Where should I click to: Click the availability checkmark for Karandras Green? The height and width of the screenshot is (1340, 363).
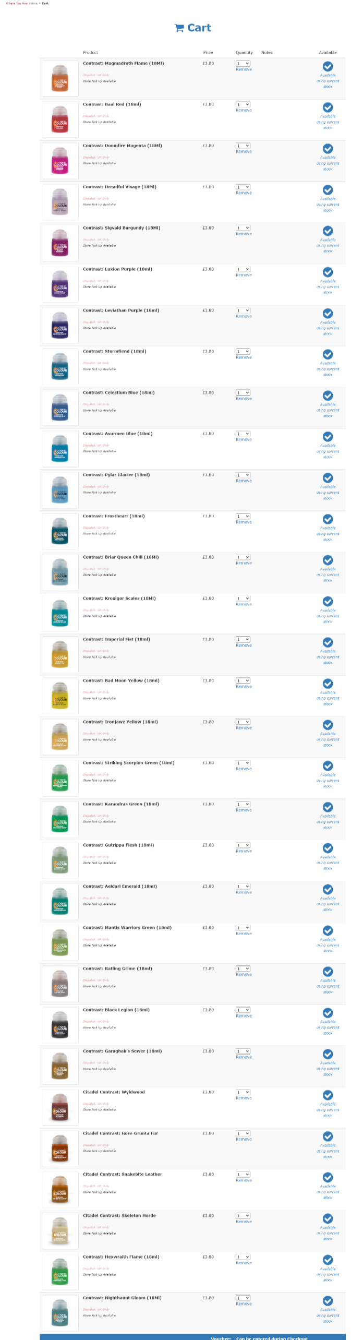tap(328, 807)
